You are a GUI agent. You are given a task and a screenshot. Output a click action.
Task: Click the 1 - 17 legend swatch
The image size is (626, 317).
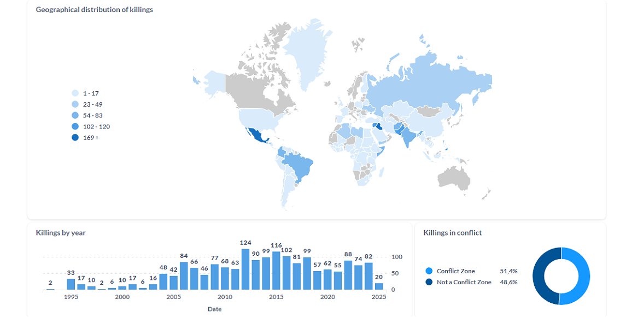click(x=75, y=93)
